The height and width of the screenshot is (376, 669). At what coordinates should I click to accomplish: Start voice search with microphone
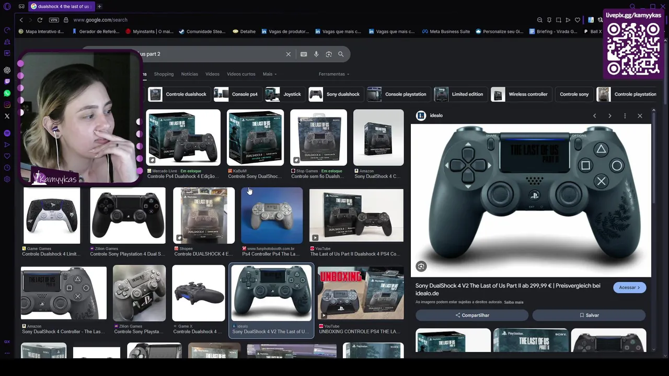click(316, 54)
